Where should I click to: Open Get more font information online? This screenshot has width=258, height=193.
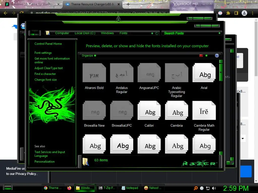coord(52,60)
